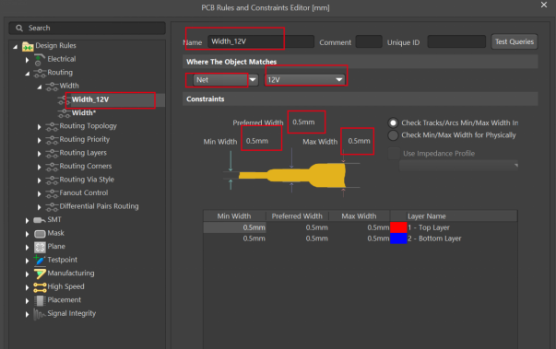Viewport: 556px width, 349px height.
Task: Click the Placement category icon
Action: point(40,300)
